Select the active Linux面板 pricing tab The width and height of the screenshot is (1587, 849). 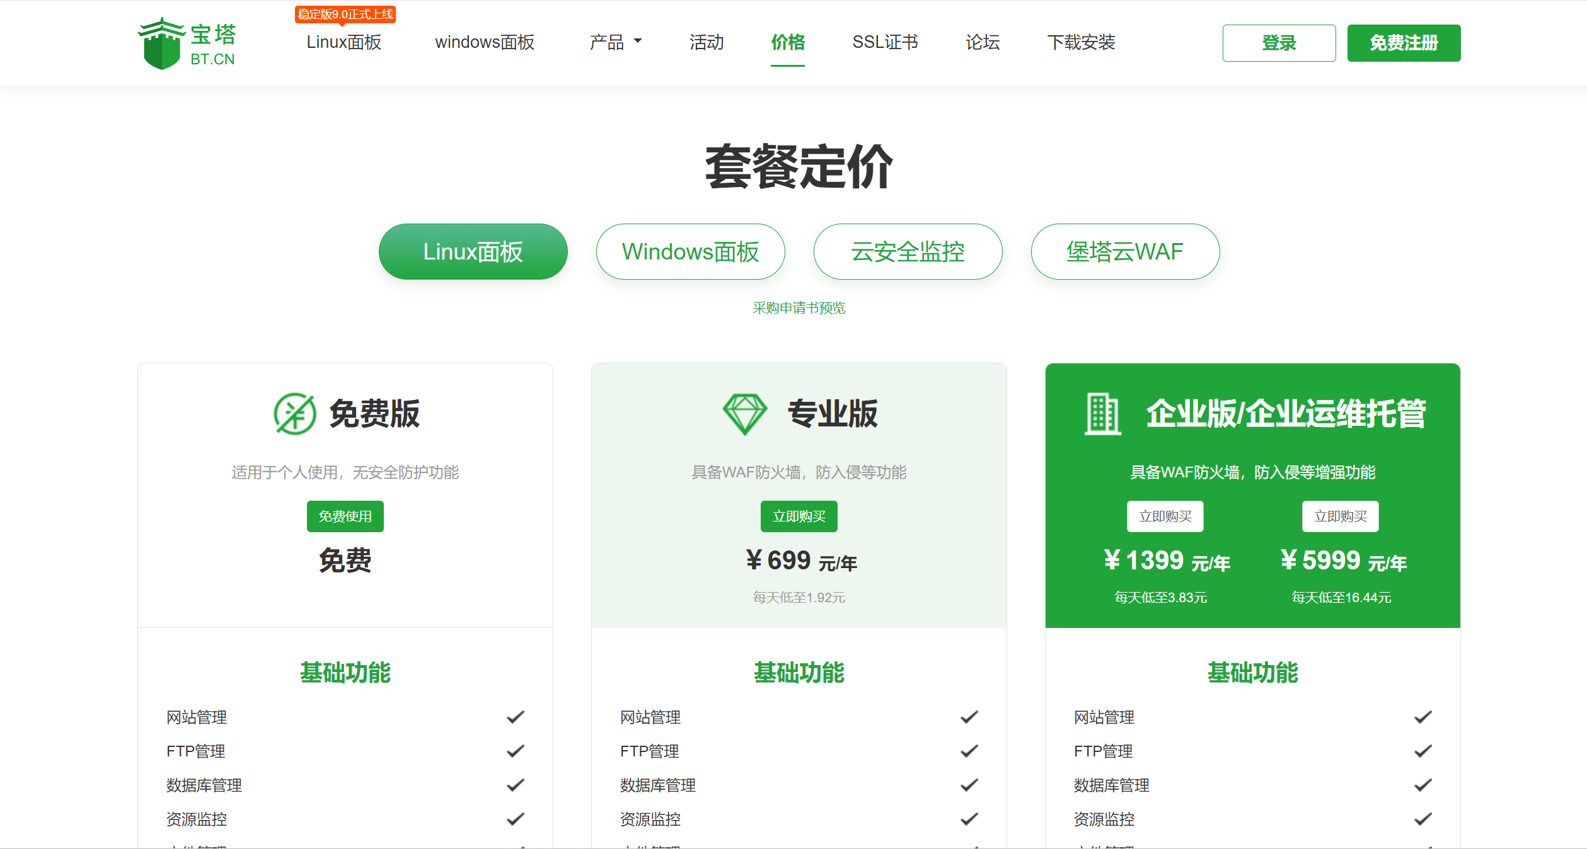[473, 252]
